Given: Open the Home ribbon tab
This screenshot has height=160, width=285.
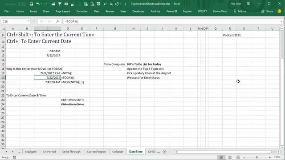Looking at the screenshot, I should tap(20, 11).
